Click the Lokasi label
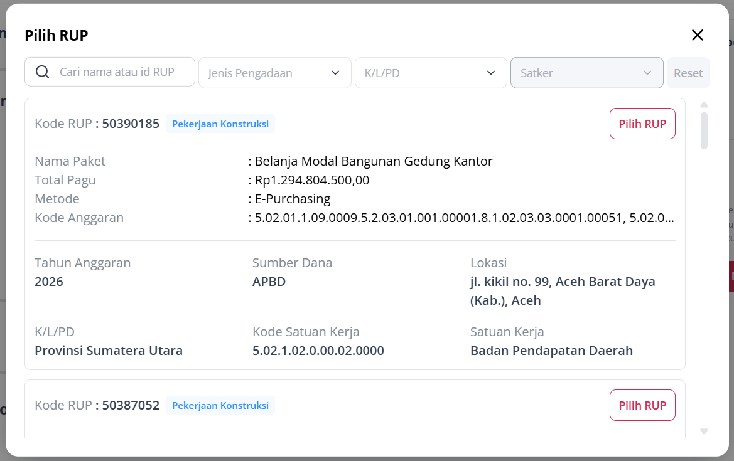 click(488, 263)
